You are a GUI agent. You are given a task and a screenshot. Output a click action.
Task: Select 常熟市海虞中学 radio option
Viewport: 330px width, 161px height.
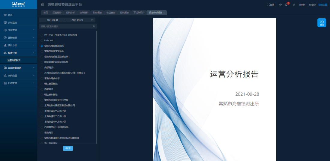pos(42,78)
